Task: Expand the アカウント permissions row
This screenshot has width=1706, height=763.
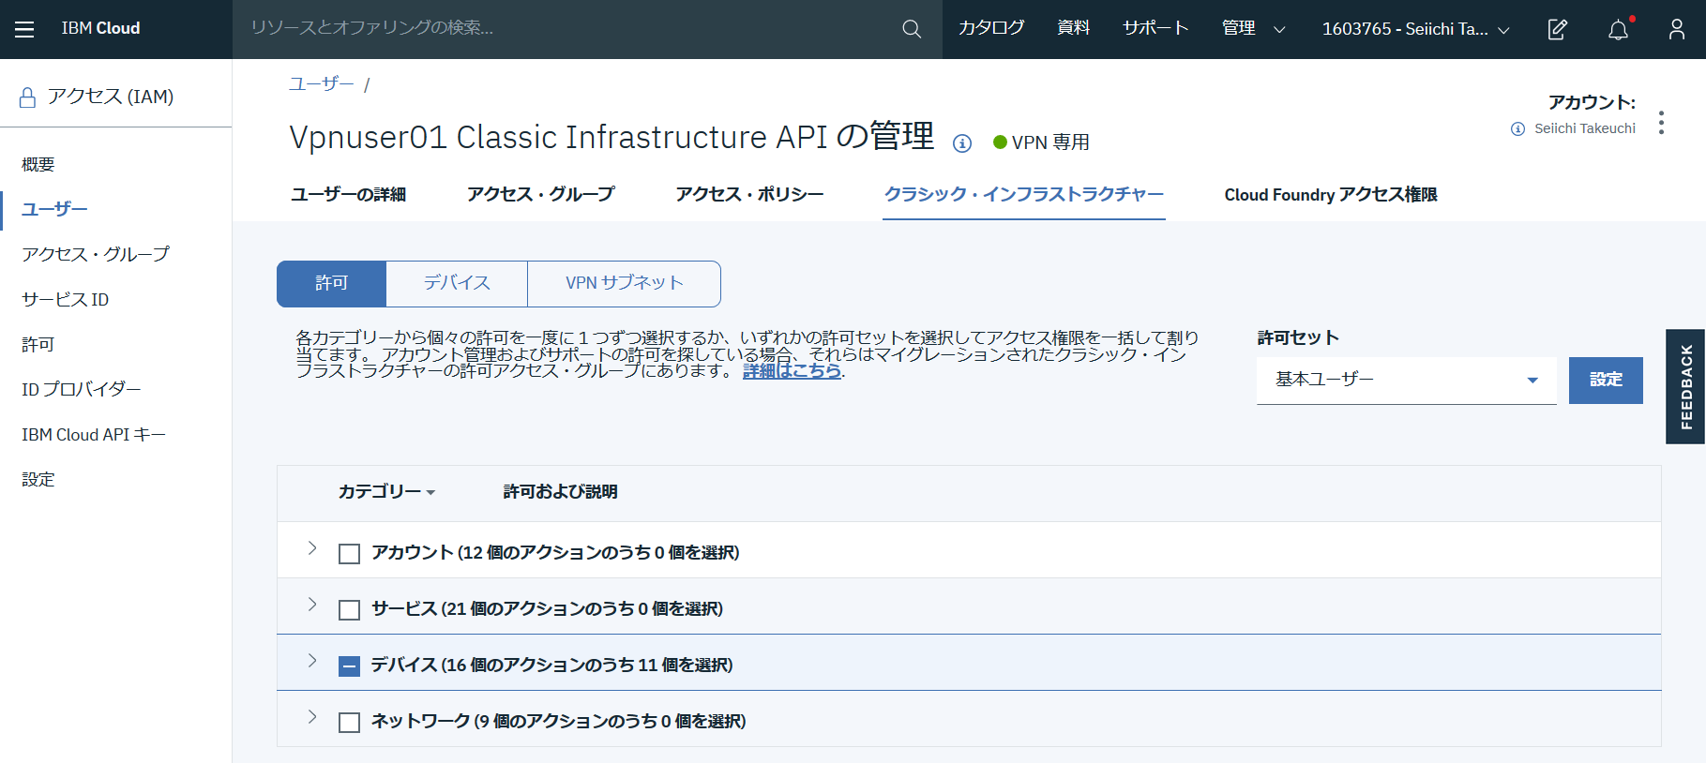Action: click(312, 548)
